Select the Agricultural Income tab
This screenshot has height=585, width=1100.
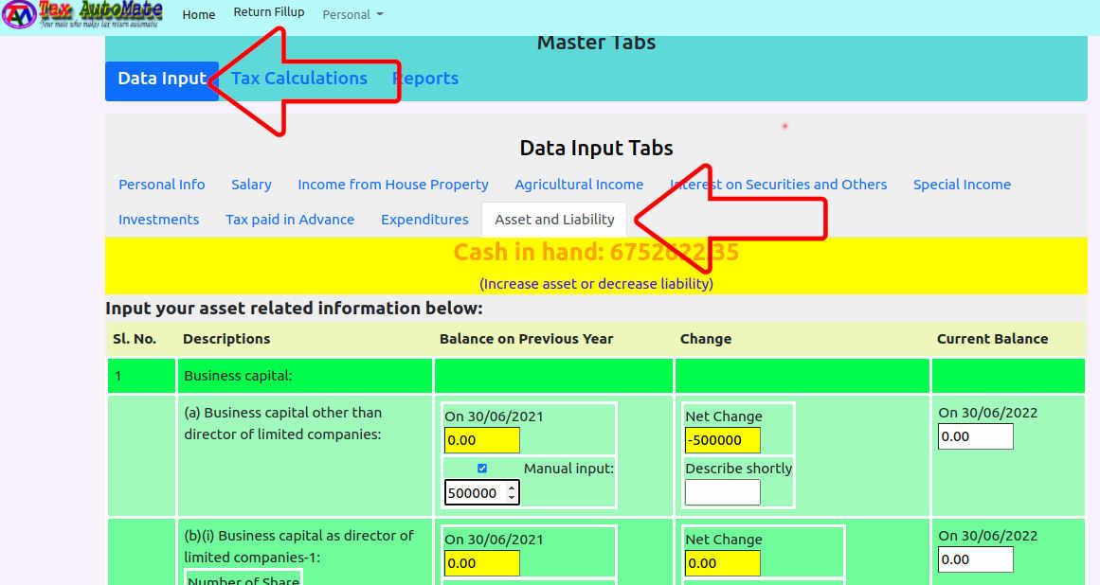tap(579, 185)
